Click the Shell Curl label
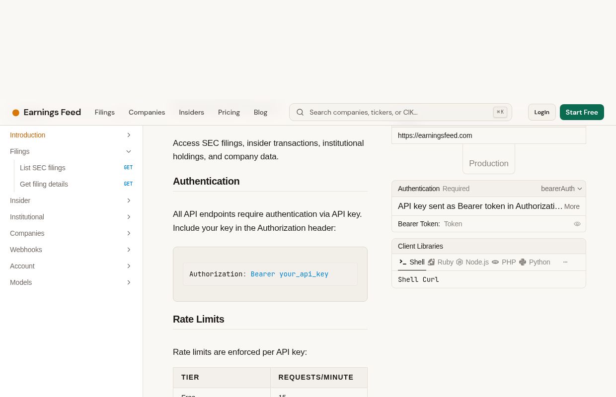 tap(418, 279)
